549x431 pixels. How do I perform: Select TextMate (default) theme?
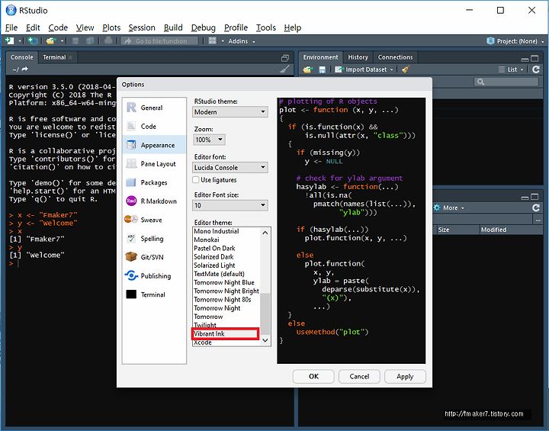click(x=226, y=274)
